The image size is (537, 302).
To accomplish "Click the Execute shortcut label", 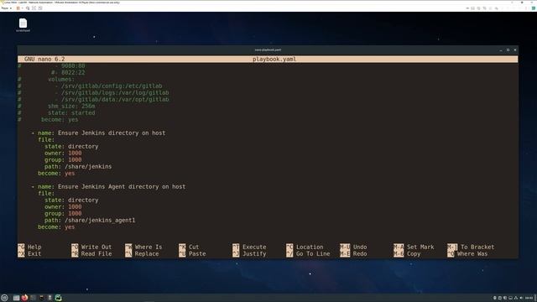I will [254, 247].
